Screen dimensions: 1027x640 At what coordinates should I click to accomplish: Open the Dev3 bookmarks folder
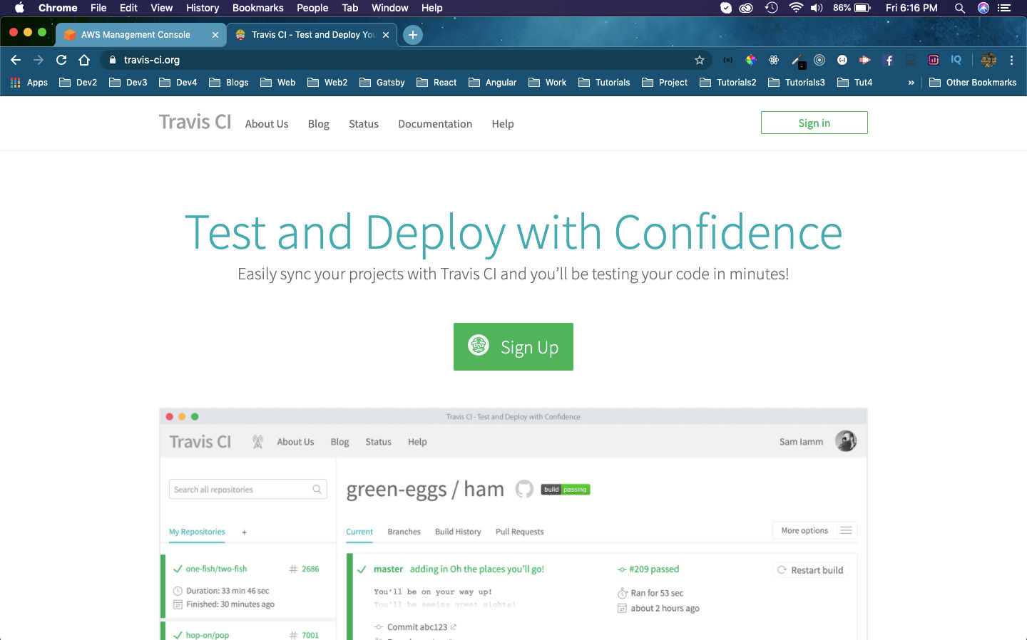[x=128, y=83]
